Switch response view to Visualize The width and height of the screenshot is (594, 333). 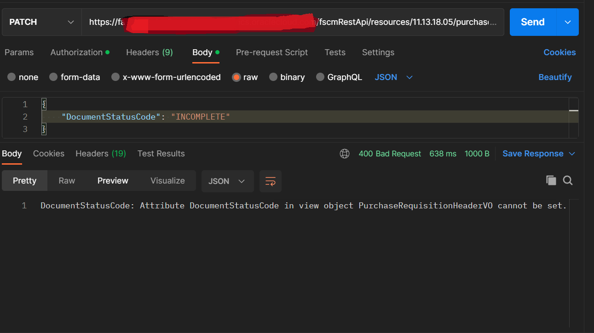point(167,181)
